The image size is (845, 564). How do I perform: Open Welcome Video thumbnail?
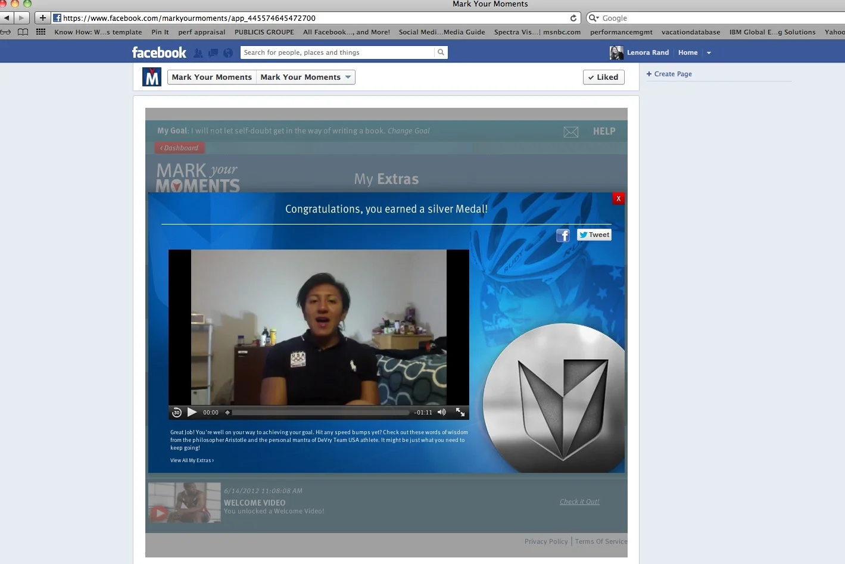[185, 503]
